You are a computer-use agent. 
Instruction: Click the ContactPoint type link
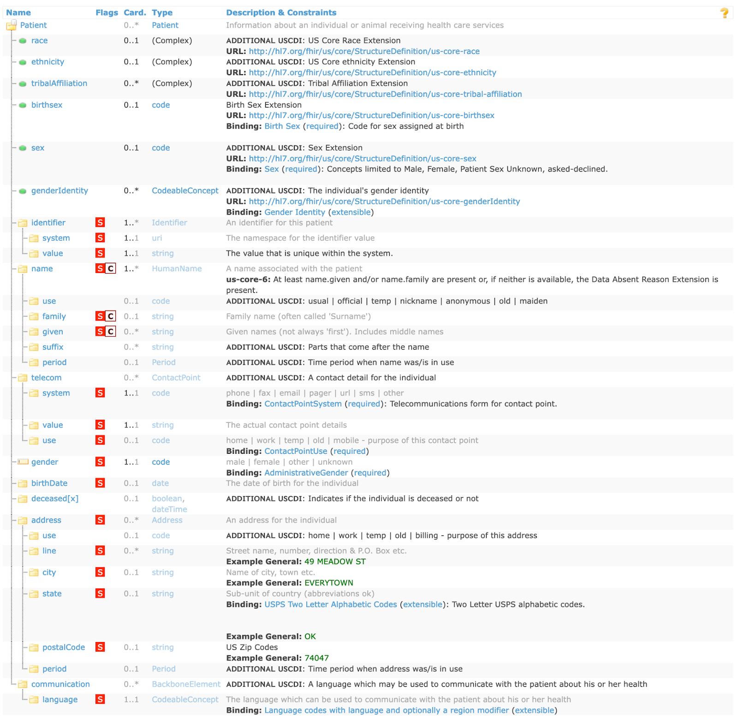click(x=176, y=378)
